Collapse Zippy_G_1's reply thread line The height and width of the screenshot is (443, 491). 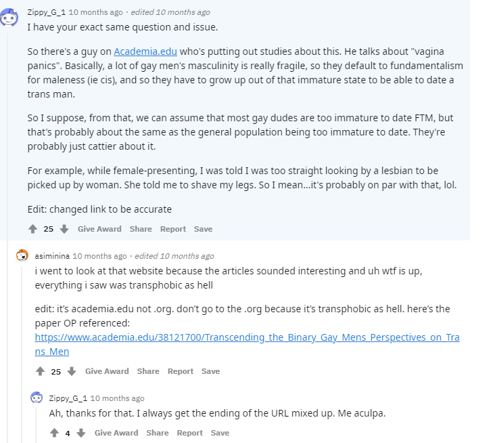(36, 425)
